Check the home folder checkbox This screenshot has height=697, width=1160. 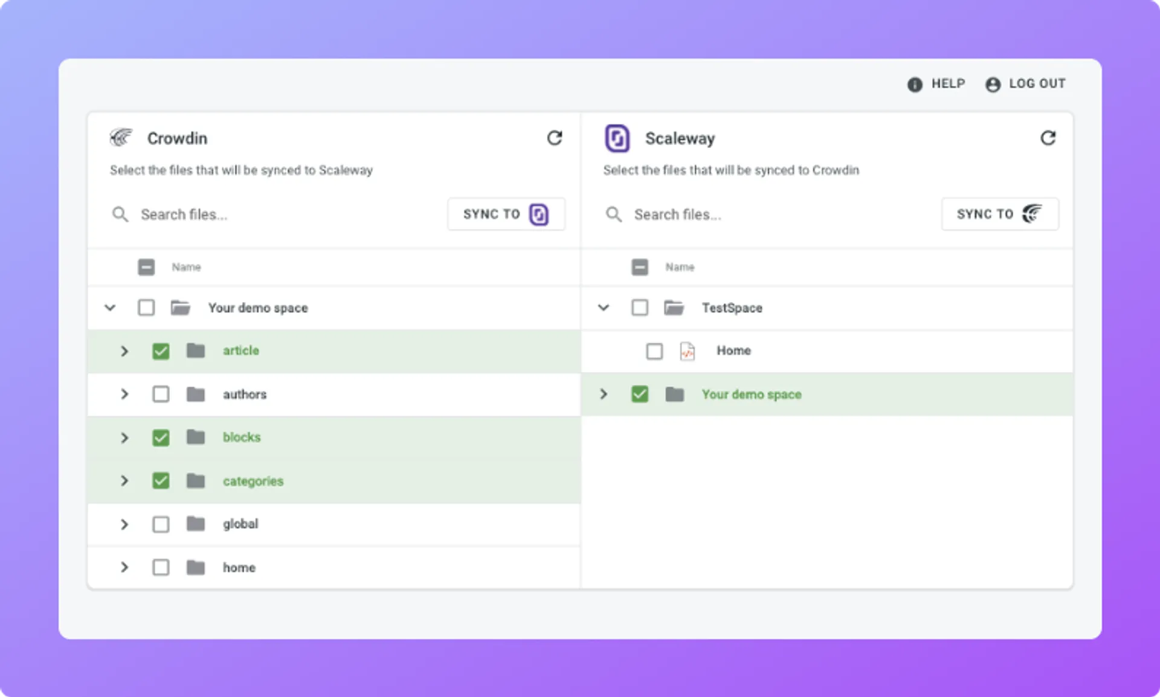point(161,567)
